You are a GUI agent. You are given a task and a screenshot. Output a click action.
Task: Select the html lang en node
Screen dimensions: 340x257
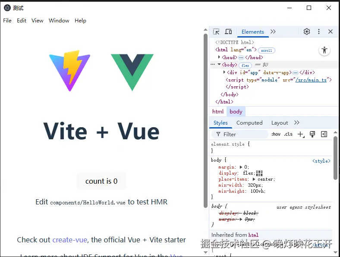point(236,50)
